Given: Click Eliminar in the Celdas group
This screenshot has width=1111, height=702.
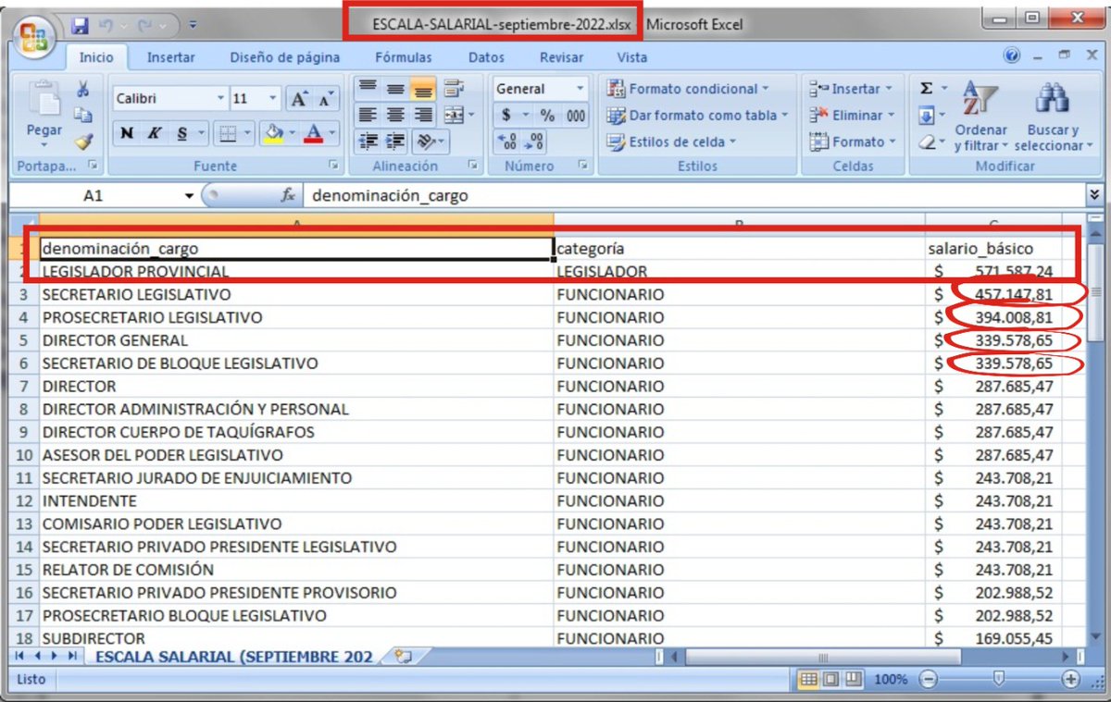Looking at the screenshot, I should pos(853,116).
